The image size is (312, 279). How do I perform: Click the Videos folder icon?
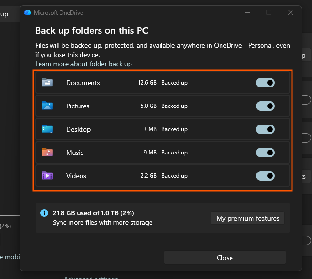click(x=47, y=175)
